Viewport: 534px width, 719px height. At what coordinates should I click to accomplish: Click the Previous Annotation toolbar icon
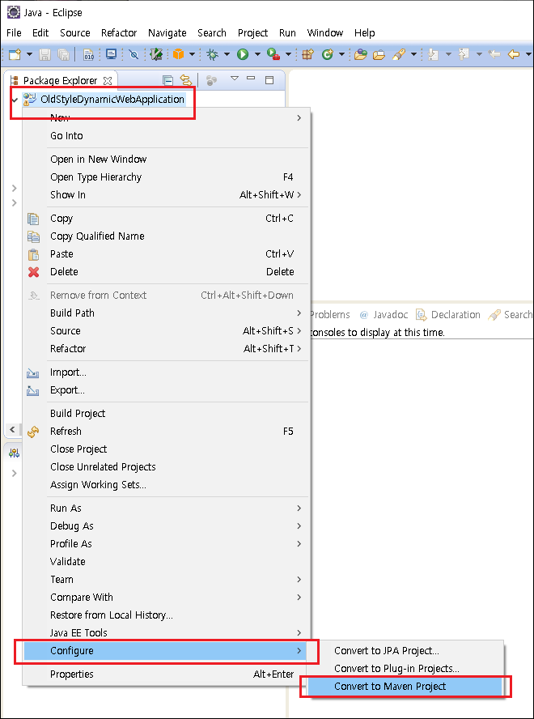464,54
